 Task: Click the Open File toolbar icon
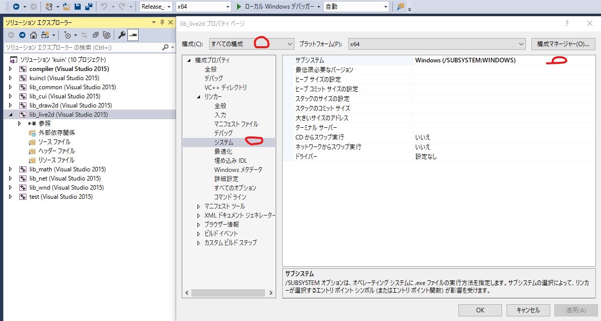pyautogui.click(x=66, y=7)
